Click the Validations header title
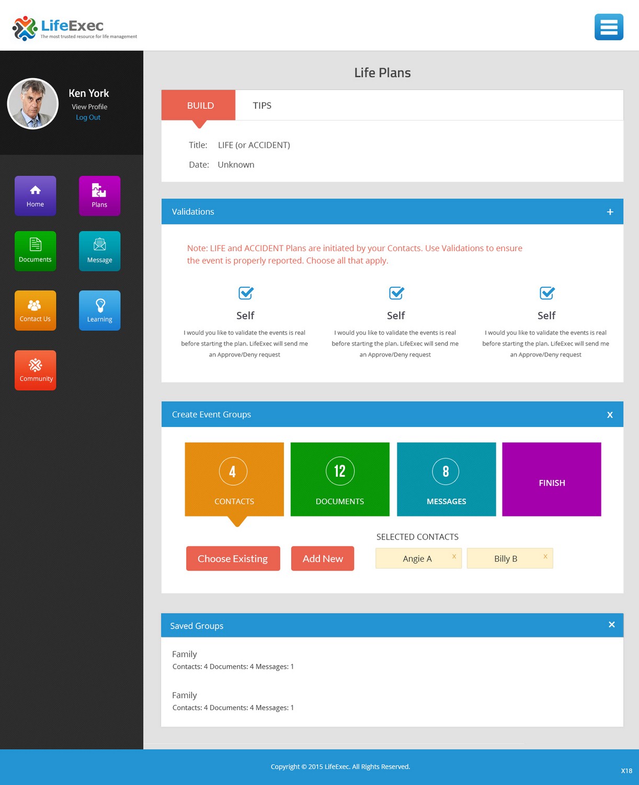 (x=193, y=211)
